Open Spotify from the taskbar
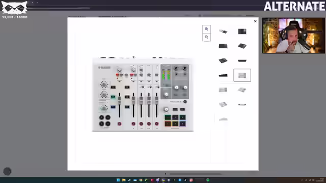326x183 pixels. tap(208, 180)
